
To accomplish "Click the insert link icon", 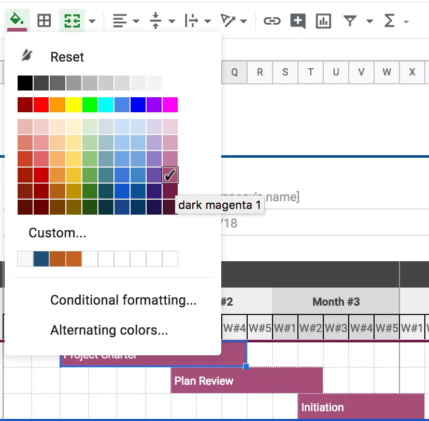I will pyautogui.click(x=272, y=21).
